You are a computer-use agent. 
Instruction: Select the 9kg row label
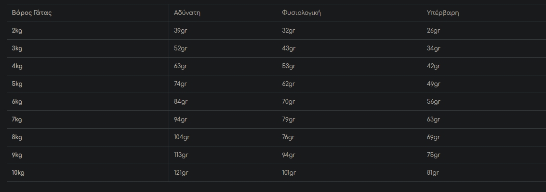(x=17, y=155)
